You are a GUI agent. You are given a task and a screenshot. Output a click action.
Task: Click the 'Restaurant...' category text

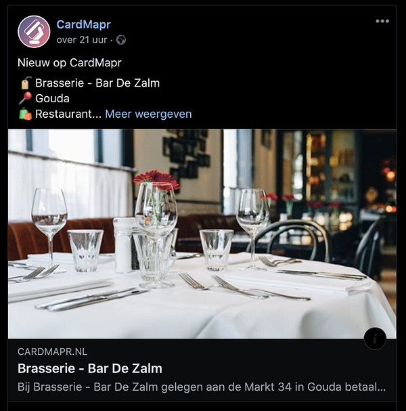[x=68, y=114]
